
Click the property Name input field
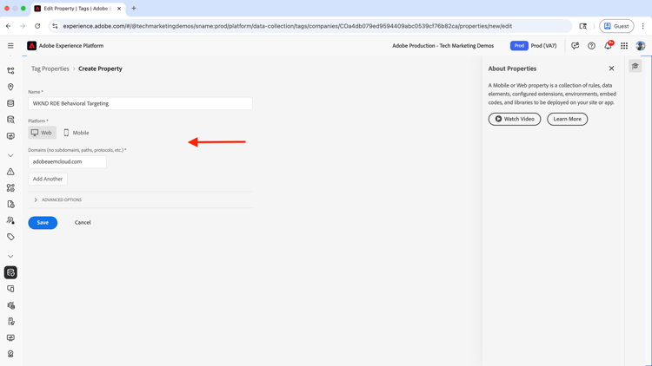[x=140, y=103]
